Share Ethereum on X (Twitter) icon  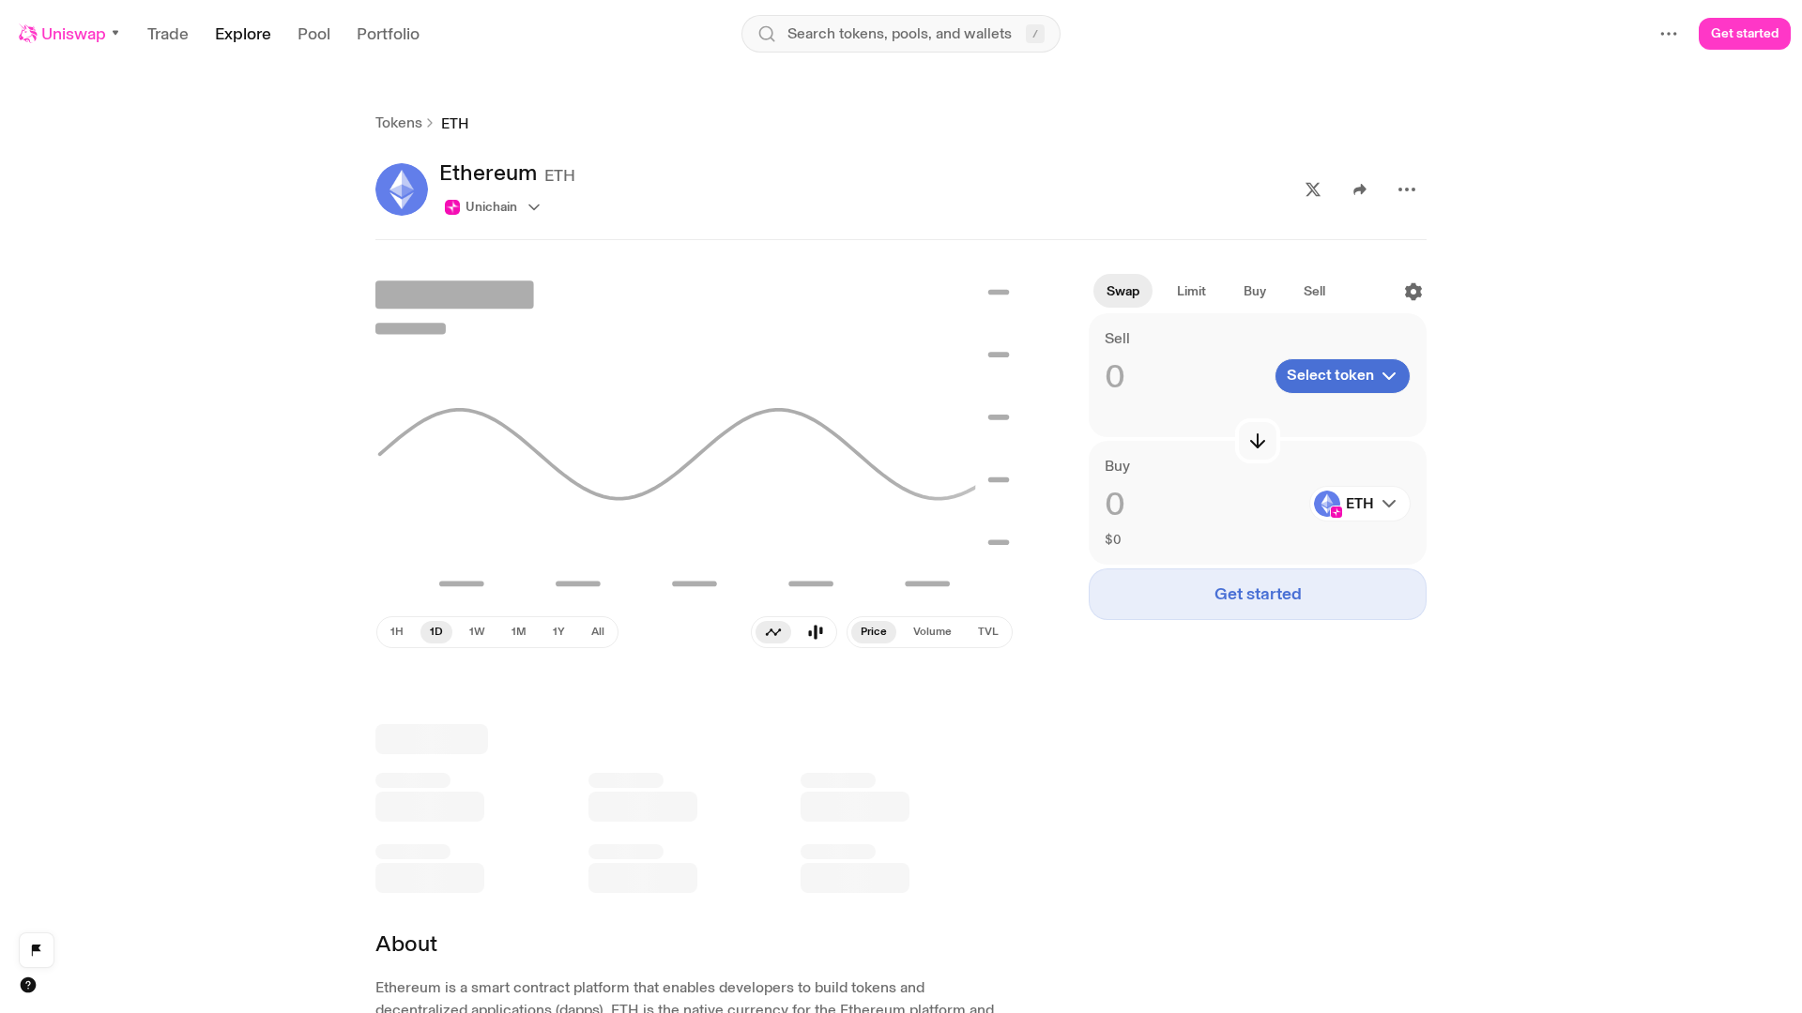pos(1313,189)
